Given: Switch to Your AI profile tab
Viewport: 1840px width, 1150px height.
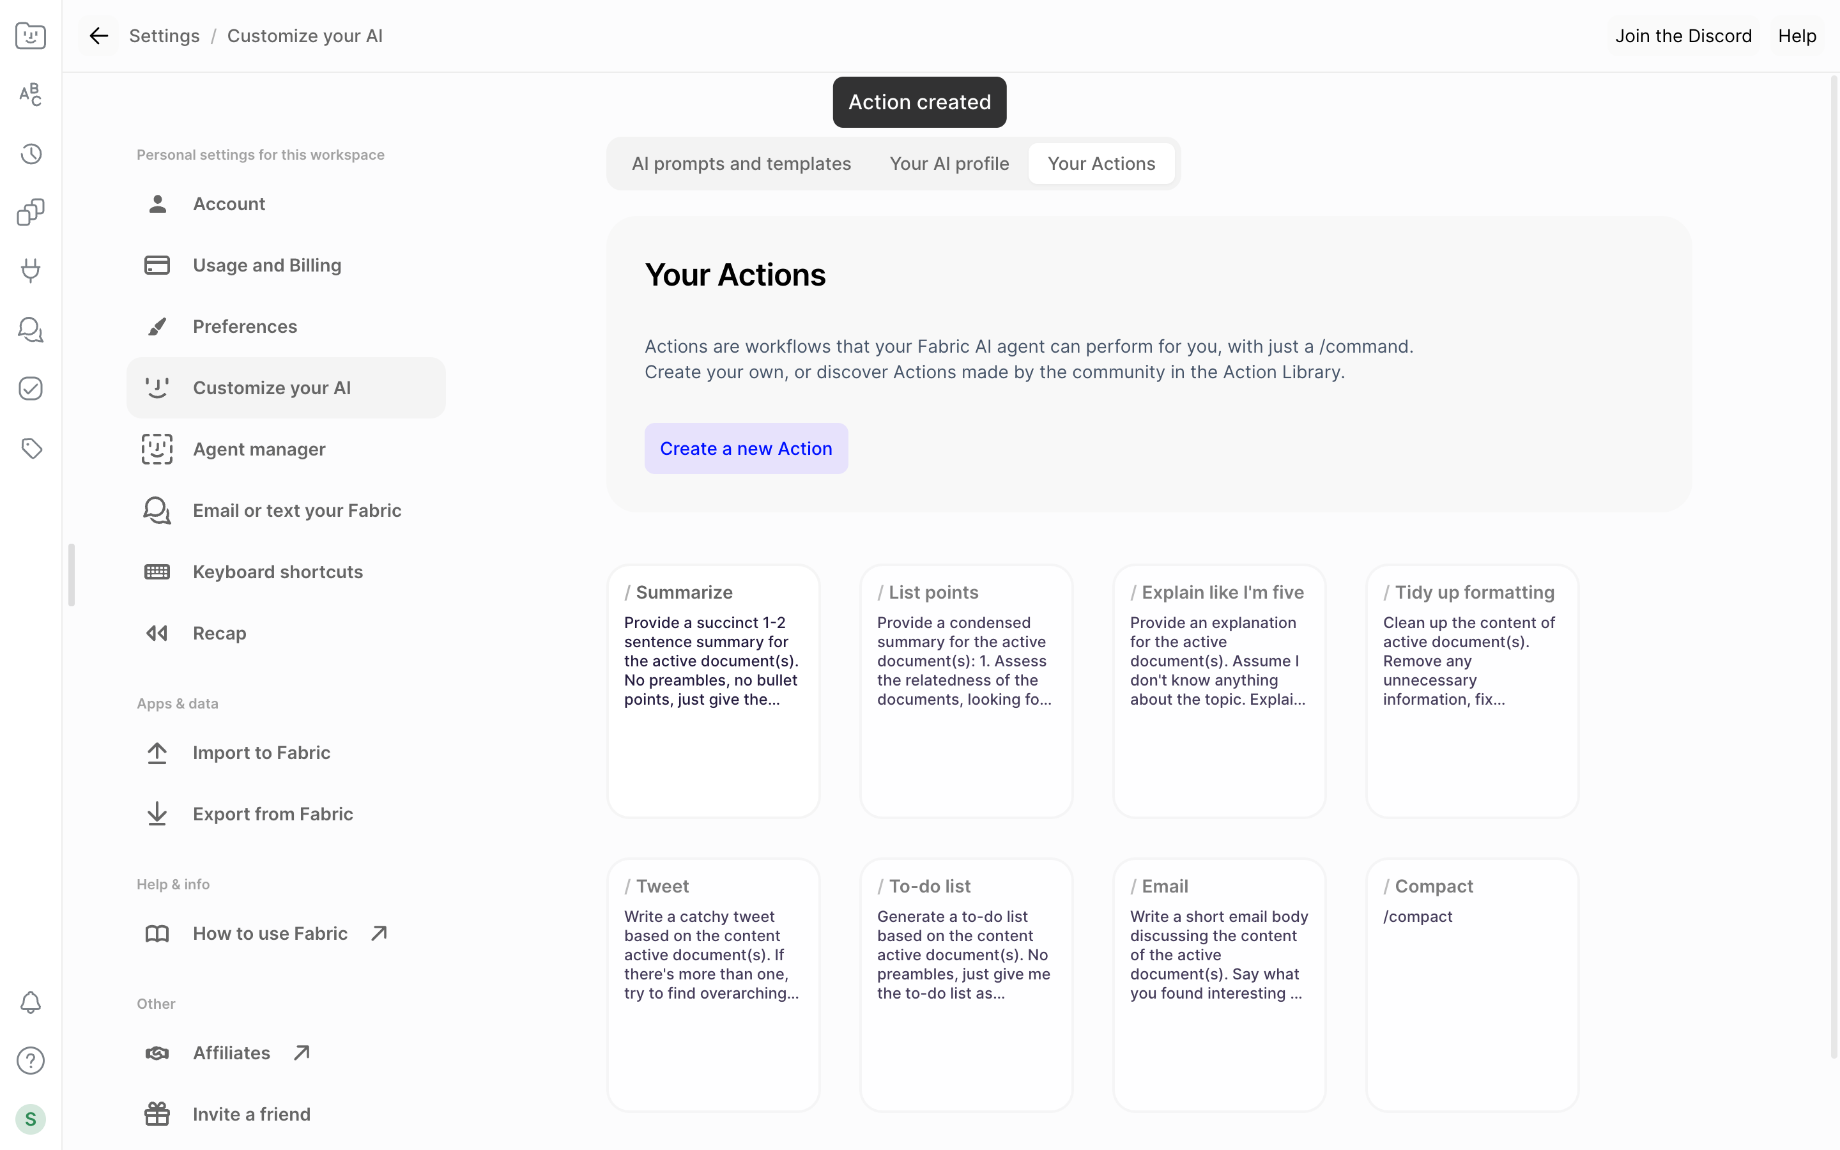Looking at the screenshot, I should [949, 164].
